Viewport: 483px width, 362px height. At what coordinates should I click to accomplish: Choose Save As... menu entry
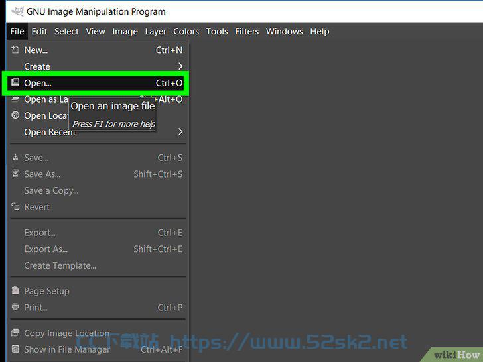pos(98,174)
